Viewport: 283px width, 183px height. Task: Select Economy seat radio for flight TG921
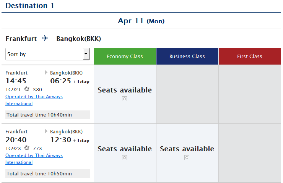click(x=125, y=99)
